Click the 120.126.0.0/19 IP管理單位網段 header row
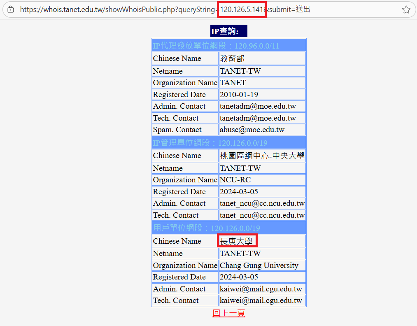The width and height of the screenshot is (417, 326). [229, 142]
